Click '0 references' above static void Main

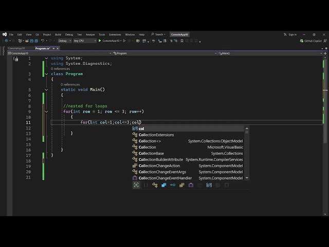point(70,84)
